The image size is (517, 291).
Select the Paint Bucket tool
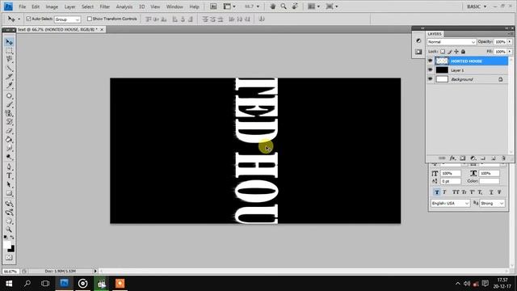tap(9, 140)
